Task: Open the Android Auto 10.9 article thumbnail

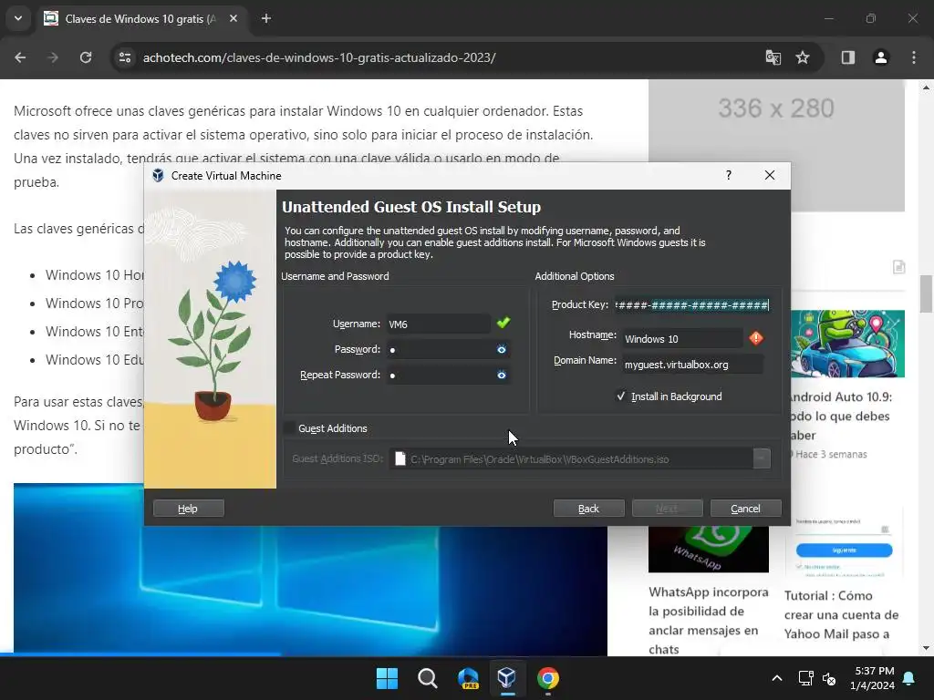Action: point(847,344)
